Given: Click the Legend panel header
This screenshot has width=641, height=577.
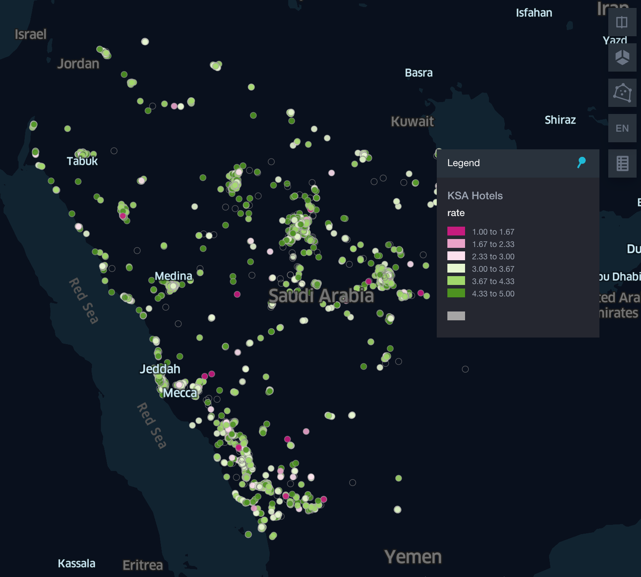Looking at the screenshot, I should pyautogui.click(x=464, y=163).
